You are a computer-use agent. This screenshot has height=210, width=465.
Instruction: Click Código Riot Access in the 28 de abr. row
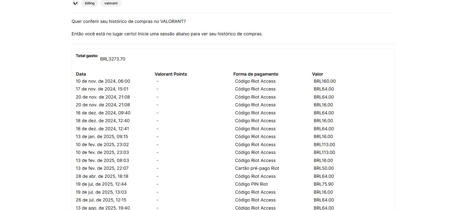point(255,176)
